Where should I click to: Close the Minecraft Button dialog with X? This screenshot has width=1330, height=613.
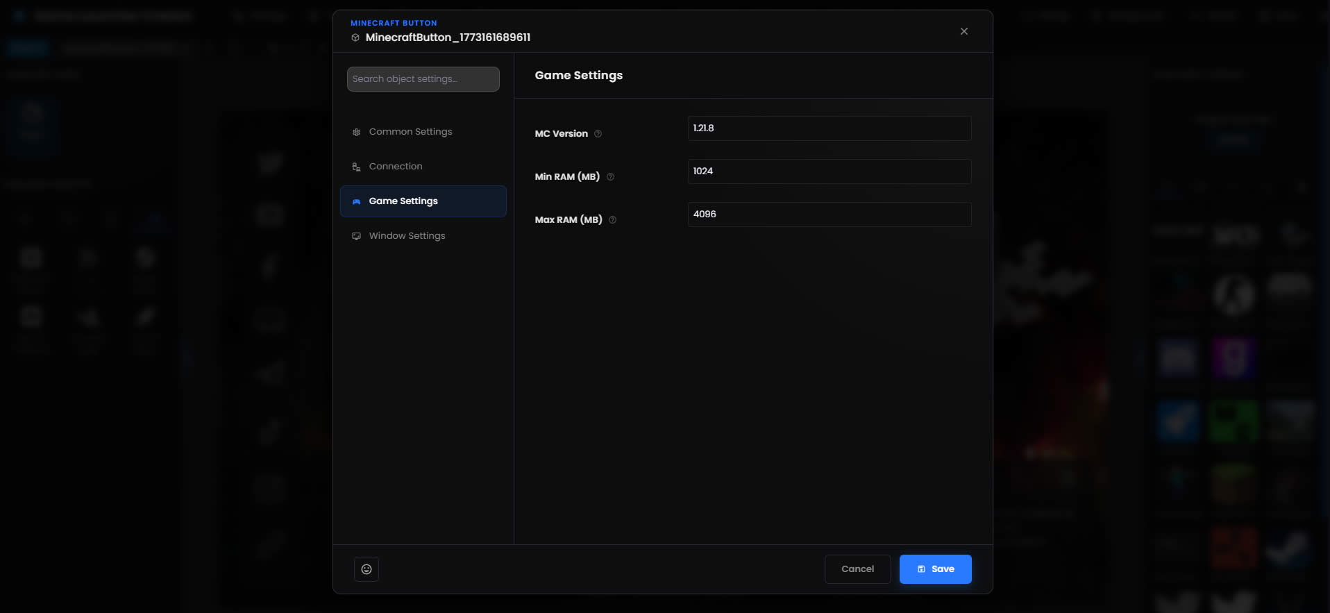[963, 31]
